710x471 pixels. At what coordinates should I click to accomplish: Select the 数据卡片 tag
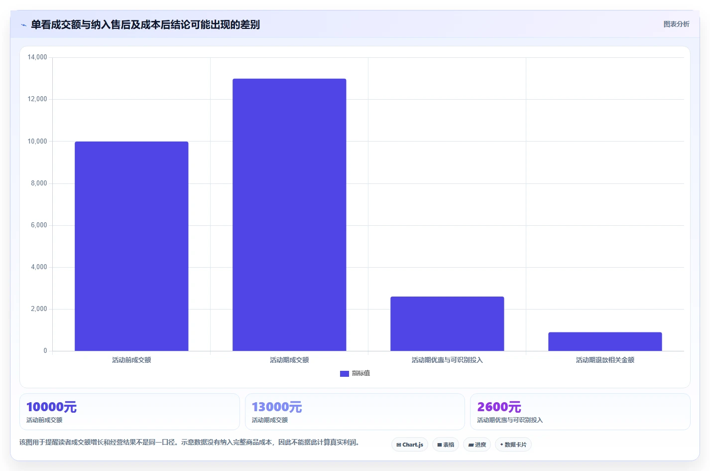pyautogui.click(x=513, y=445)
